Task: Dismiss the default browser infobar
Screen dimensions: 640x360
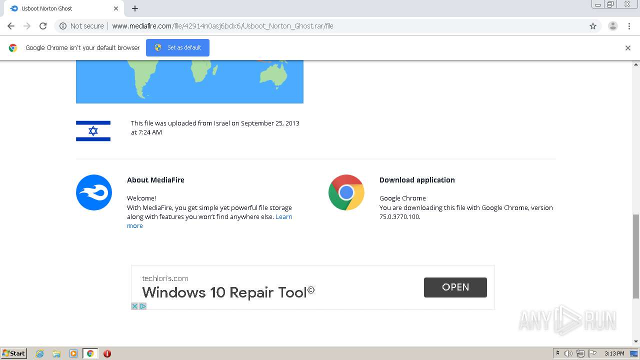Action: pyautogui.click(x=628, y=48)
